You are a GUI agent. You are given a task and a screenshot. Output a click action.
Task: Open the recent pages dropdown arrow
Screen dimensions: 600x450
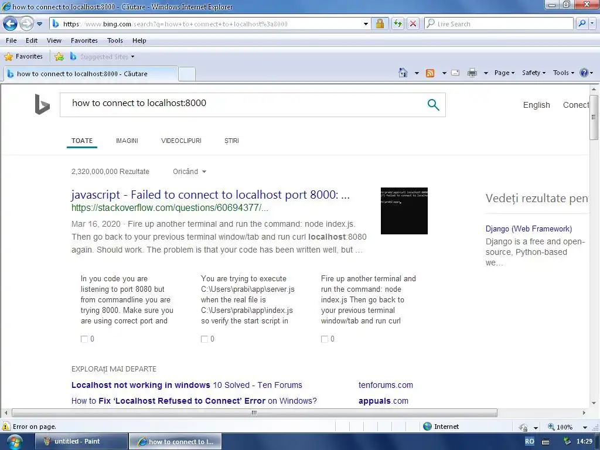(x=39, y=23)
